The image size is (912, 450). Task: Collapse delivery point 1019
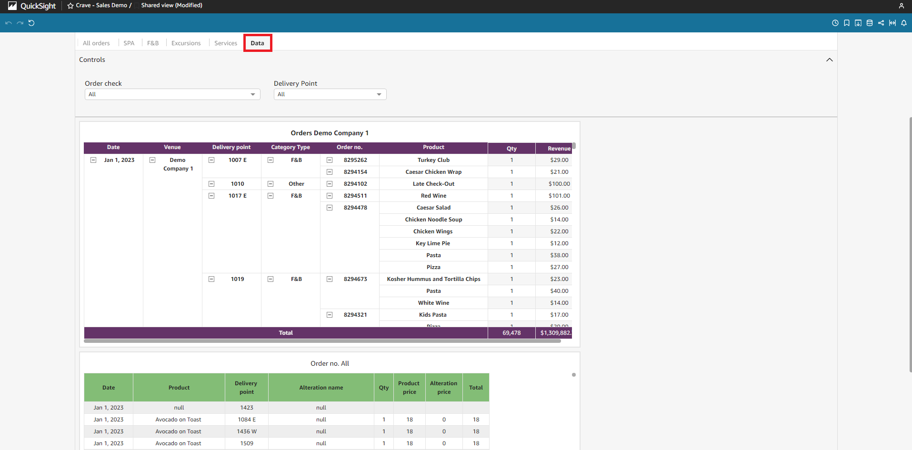[211, 279]
